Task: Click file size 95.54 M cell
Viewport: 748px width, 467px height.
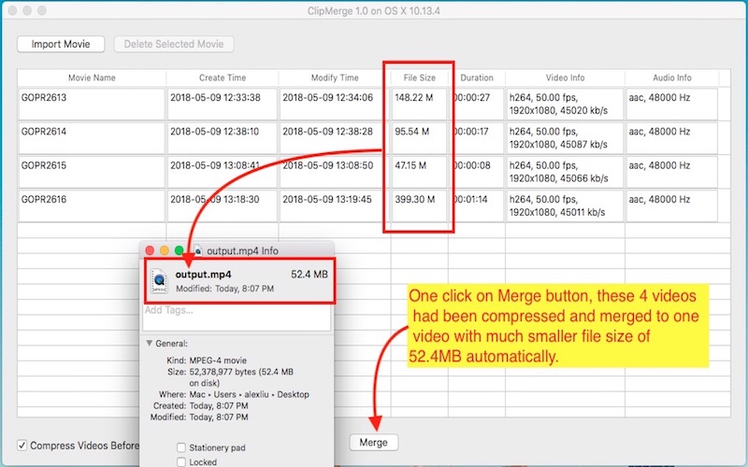Action: [419, 137]
